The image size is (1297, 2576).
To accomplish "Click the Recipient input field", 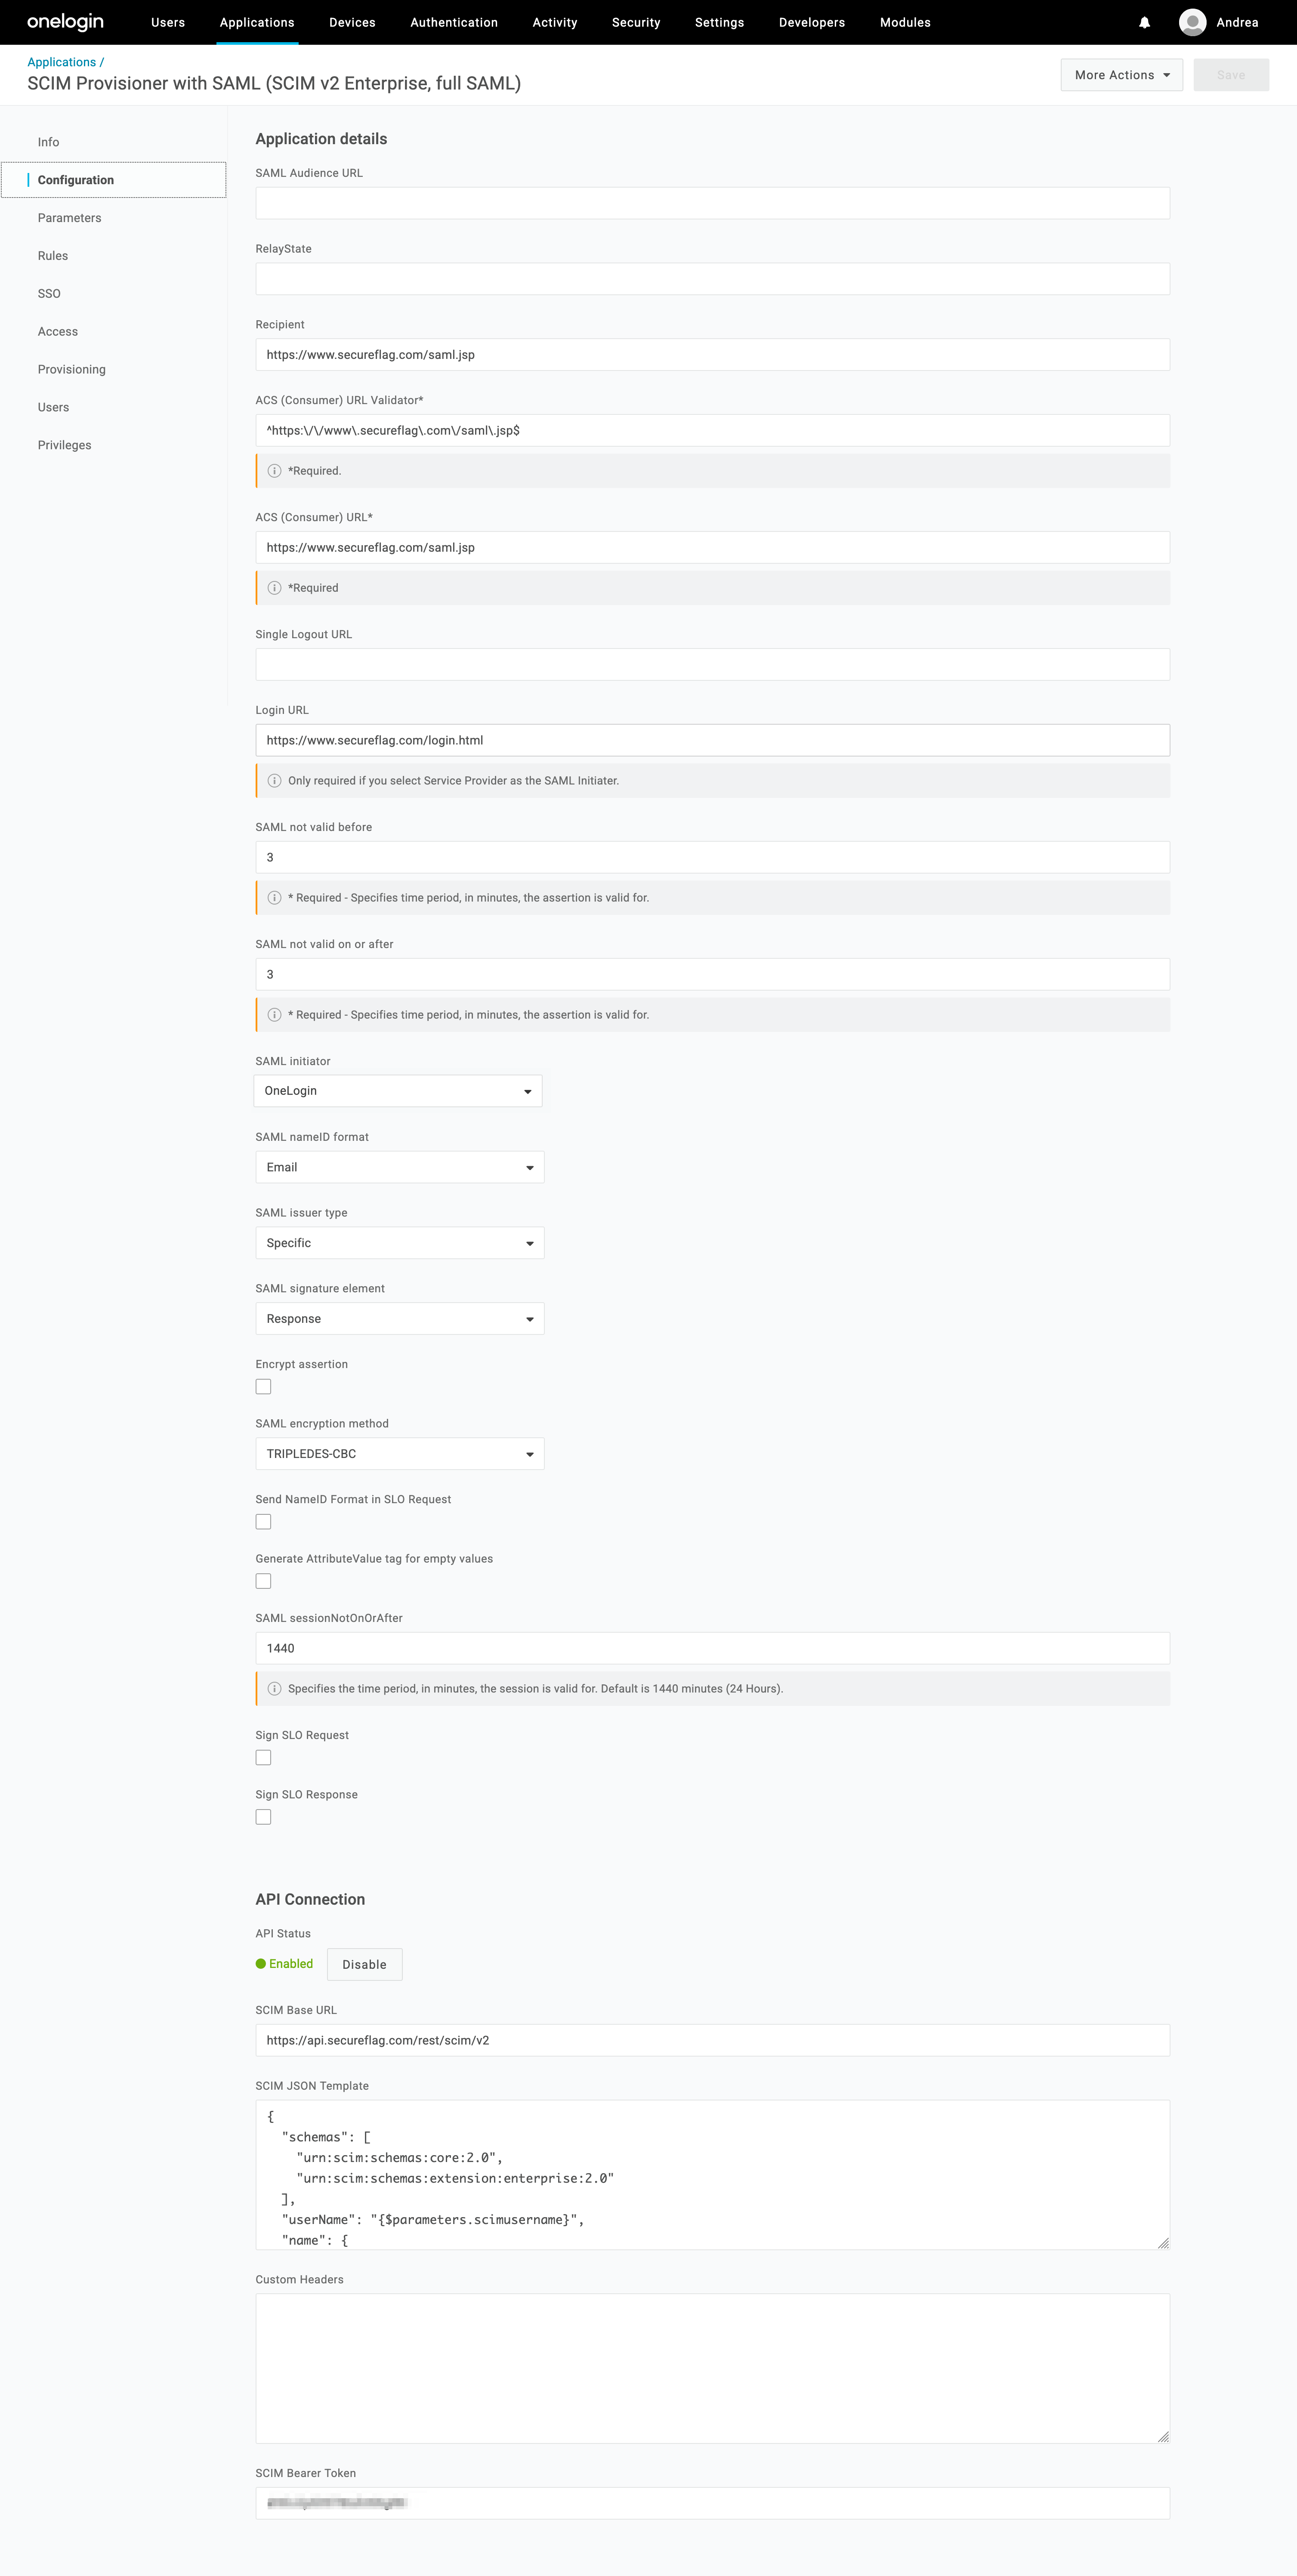I will coord(713,355).
